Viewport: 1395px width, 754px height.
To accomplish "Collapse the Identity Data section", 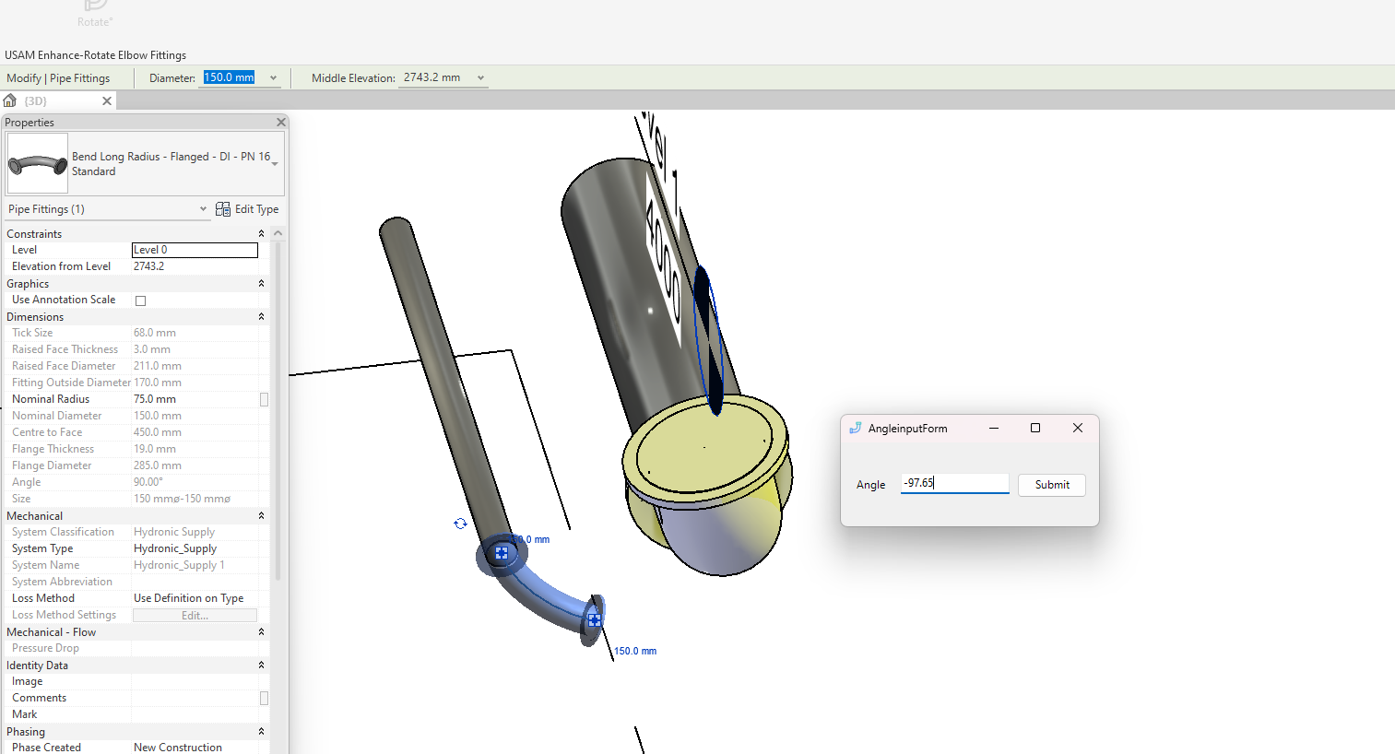I will (261, 666).
